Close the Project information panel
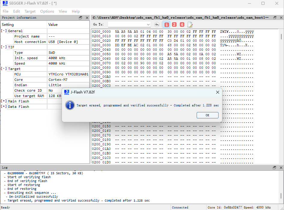Image resolution: width=284 pixels, height=210 pixels. tap(87, 18)
